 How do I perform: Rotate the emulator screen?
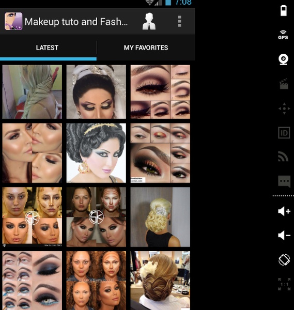pyautogui.click(x=284, y=259)
